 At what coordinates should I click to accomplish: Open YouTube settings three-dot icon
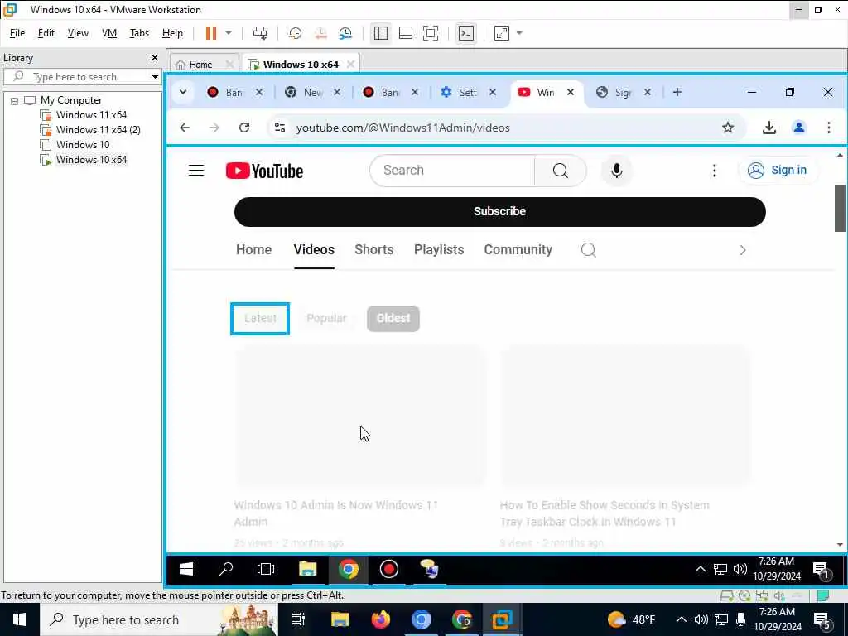[715, 171]
